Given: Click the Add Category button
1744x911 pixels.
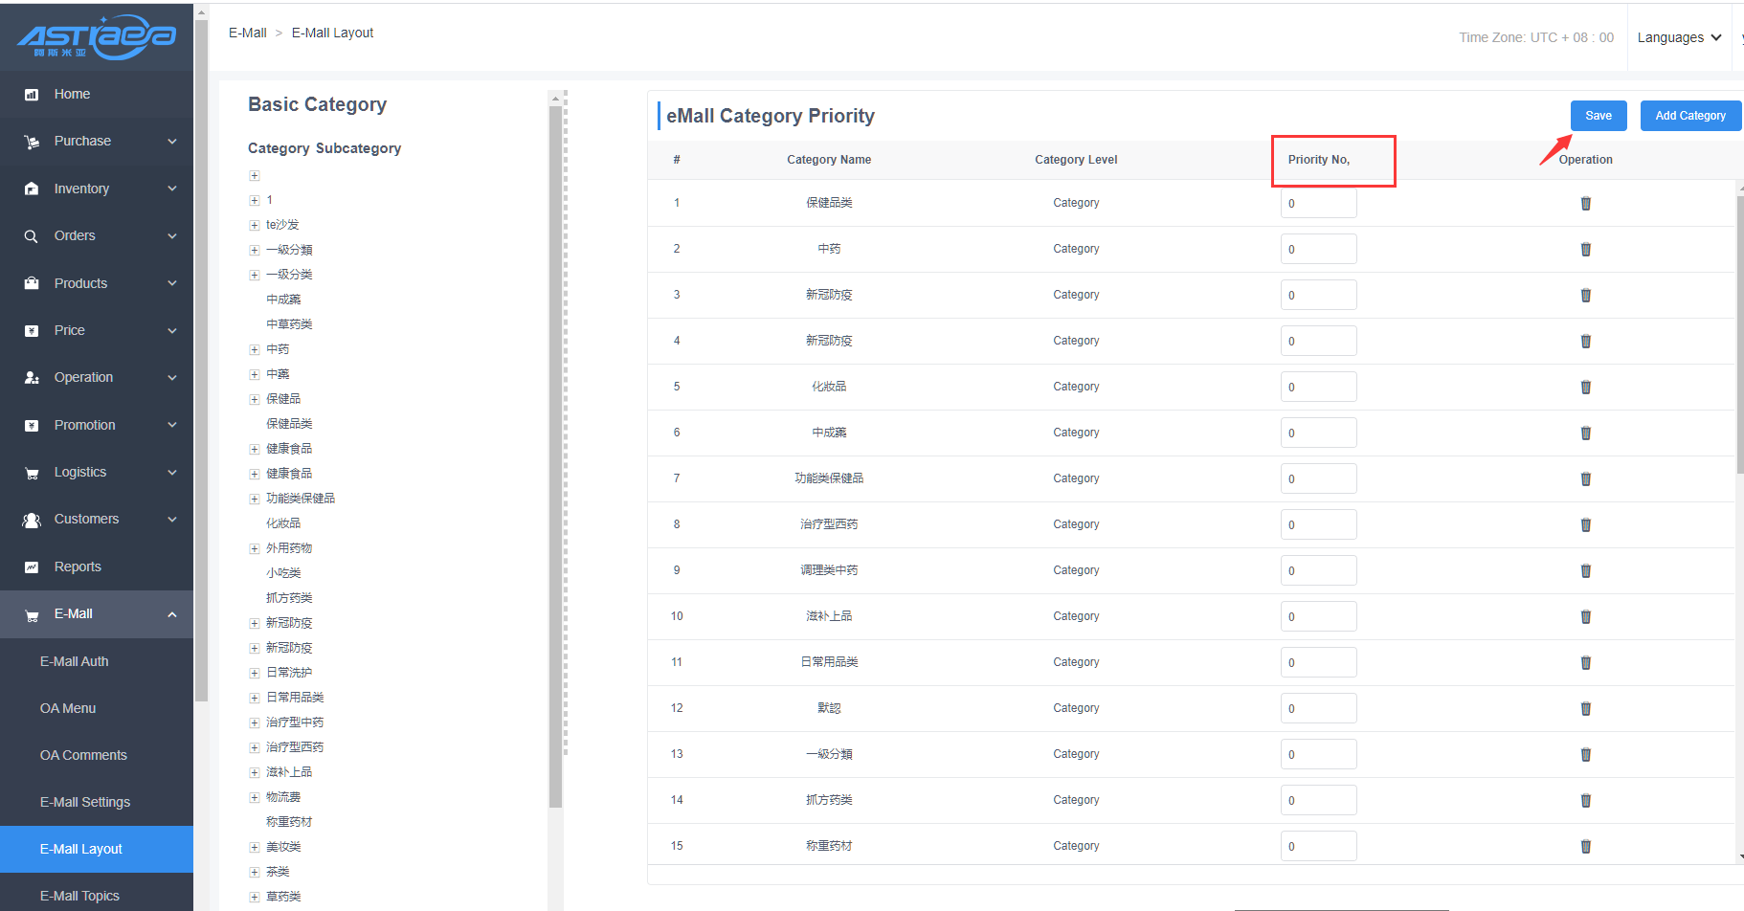Looking at the screenshot, I should pyautogui.click(x=1689, y=116).
